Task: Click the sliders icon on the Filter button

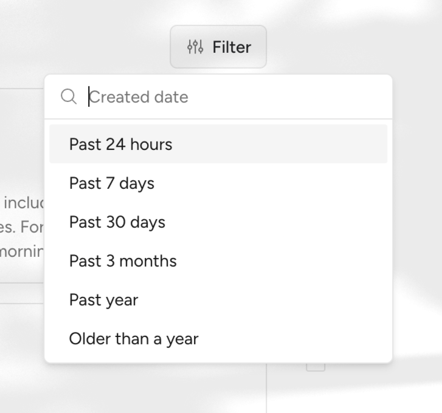Action: point(195,47)
